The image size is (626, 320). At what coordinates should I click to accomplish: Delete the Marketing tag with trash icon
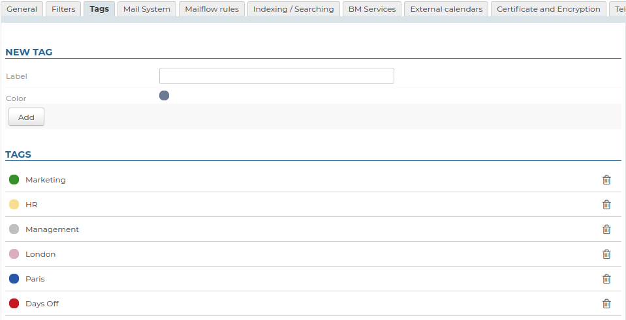606,180
